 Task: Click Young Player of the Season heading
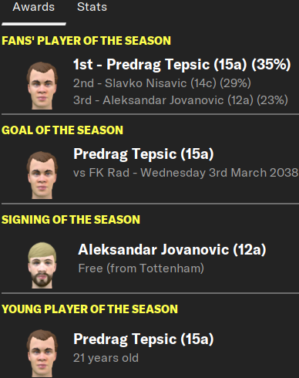(x=89, y=309)
